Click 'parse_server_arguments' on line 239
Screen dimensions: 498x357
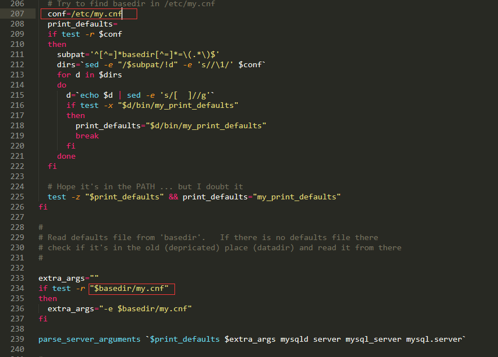click(89, 339)
